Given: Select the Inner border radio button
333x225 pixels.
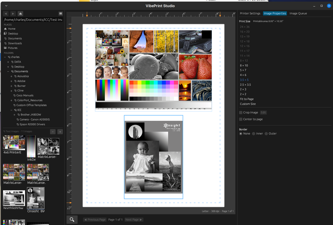Looking at the screenshot, I should coord(253,134).
